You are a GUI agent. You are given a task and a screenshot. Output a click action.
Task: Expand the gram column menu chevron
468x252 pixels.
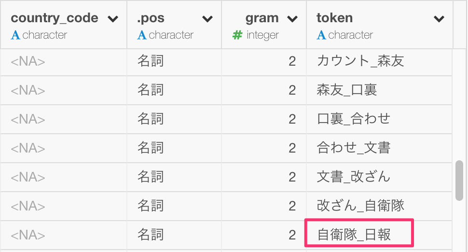(x=292, y=19)
